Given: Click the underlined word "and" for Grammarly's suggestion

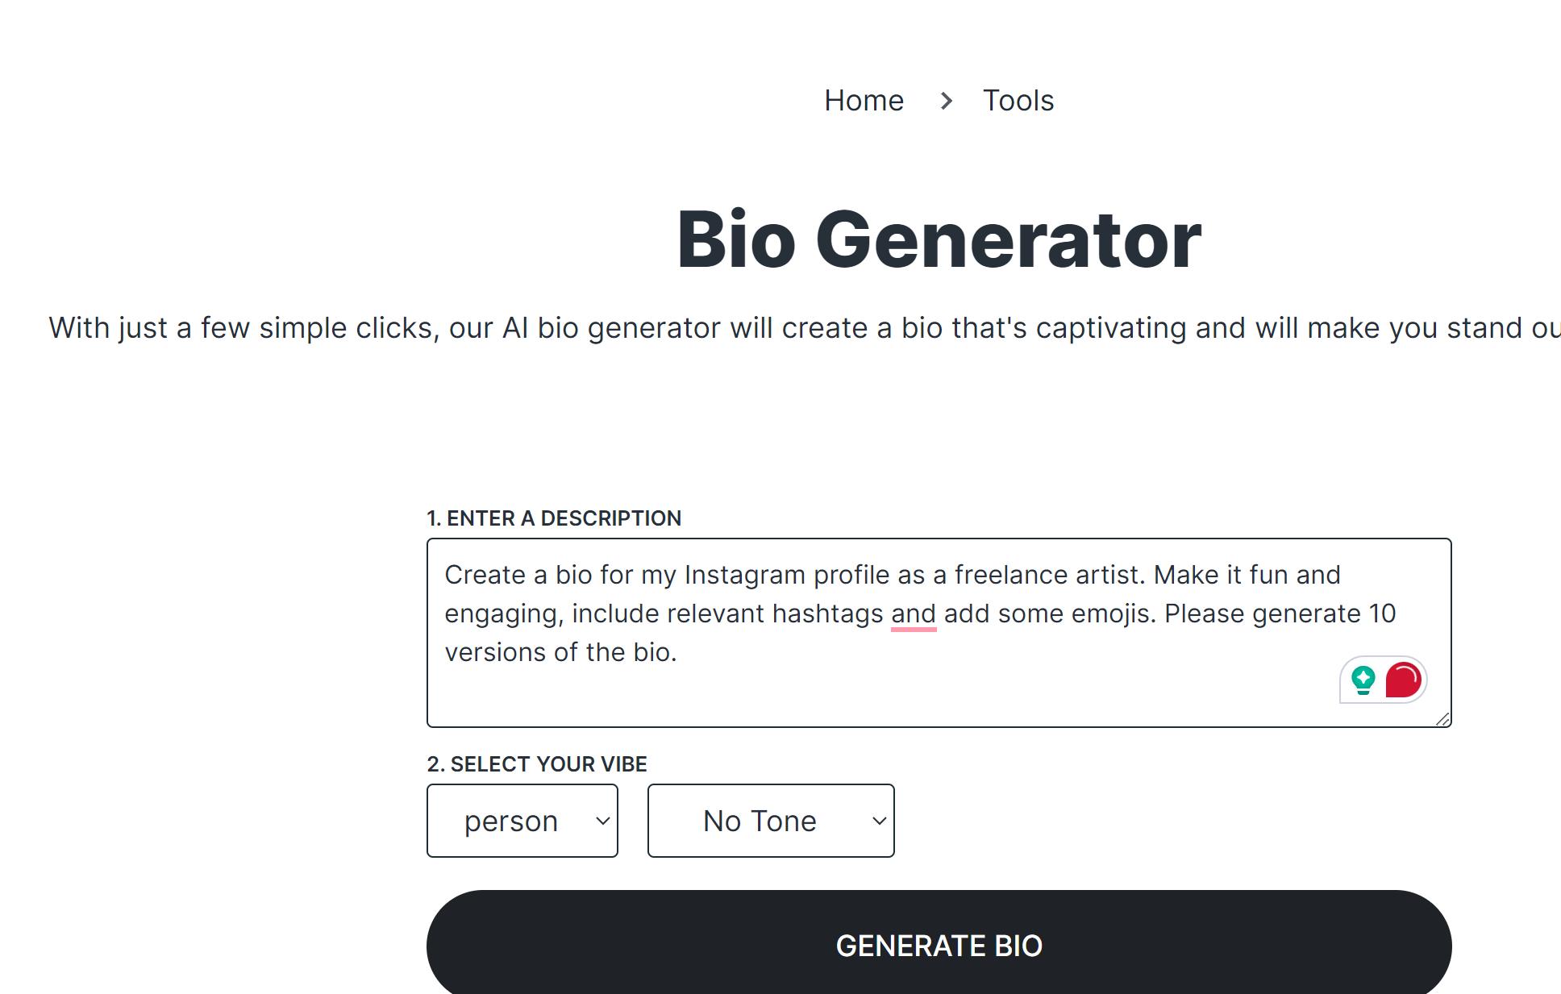Looking at the screenshot, I should [x=912, y=613].
